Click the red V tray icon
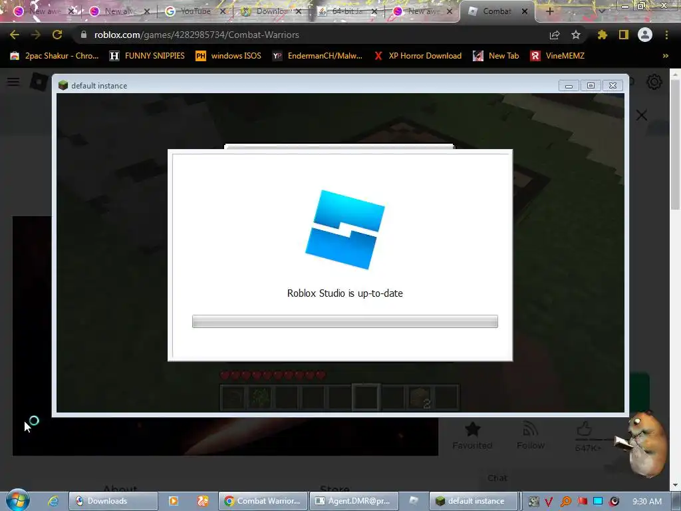This screenshot has width=681, height=511. tap(549, 502)
